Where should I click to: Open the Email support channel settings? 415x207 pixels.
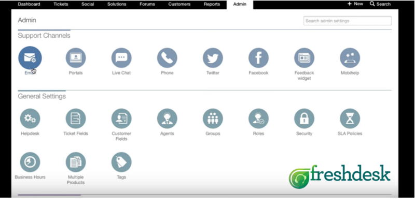tap(30, 57)
